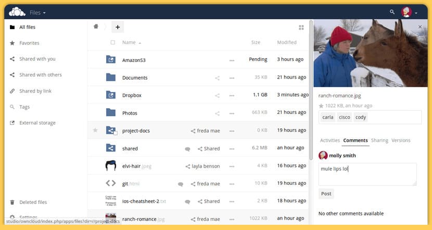The width and height of the screenshot is (432, 230).
Task: Open Deleted files trash
Action: (x=33, y=202)
